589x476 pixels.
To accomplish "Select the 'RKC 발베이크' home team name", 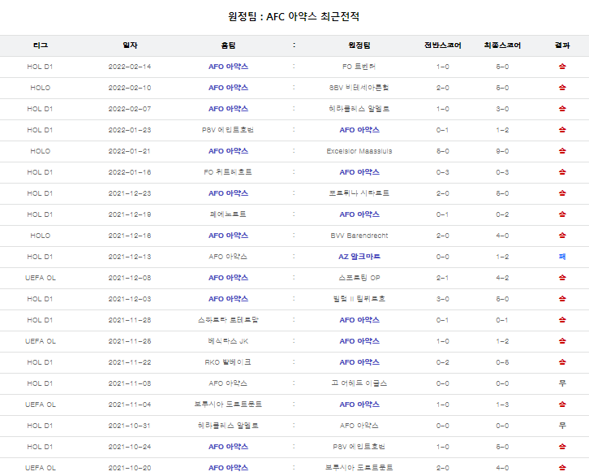I will [x=228, y=362].
